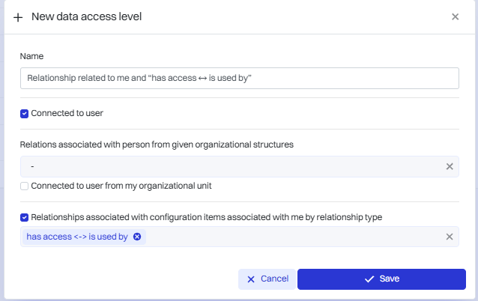This screenshot has height=301, width=478.
Task: Toggle Relationships associated with configuration items checkbox
Action: point(25,217)
